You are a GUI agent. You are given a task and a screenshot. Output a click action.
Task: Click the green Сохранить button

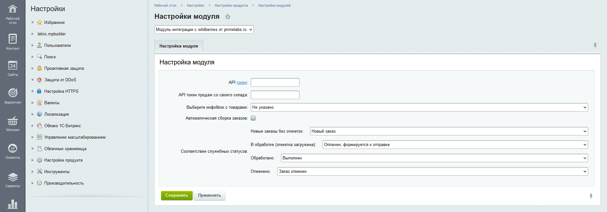click(177, 195)
